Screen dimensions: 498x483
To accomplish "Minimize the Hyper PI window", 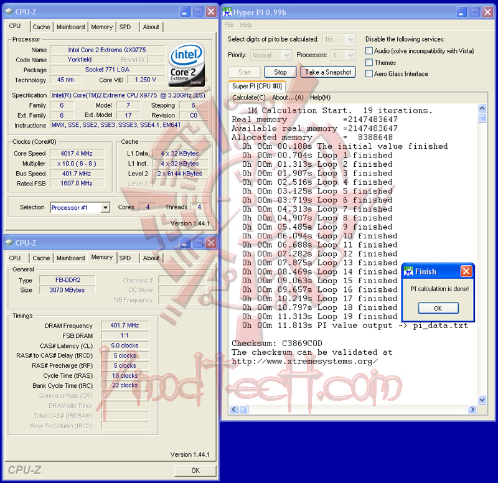I will click(x=462, y=12).
